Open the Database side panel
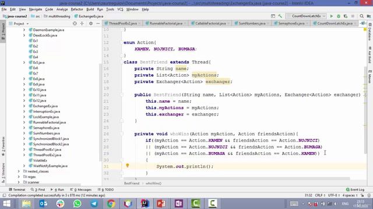Image resolution: width=373 pixels, height=209 pixels. [370, 32]
